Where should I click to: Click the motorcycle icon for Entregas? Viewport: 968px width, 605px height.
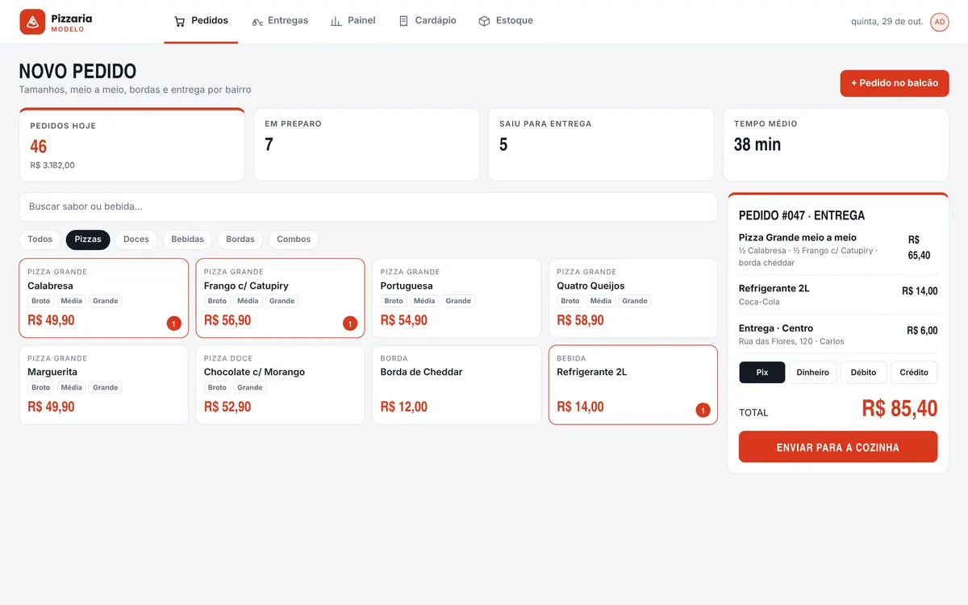[257, 21]
